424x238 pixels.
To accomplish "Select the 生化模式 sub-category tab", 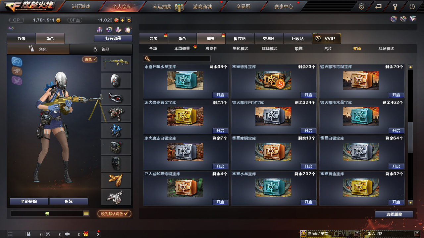I will coord(240,49).
